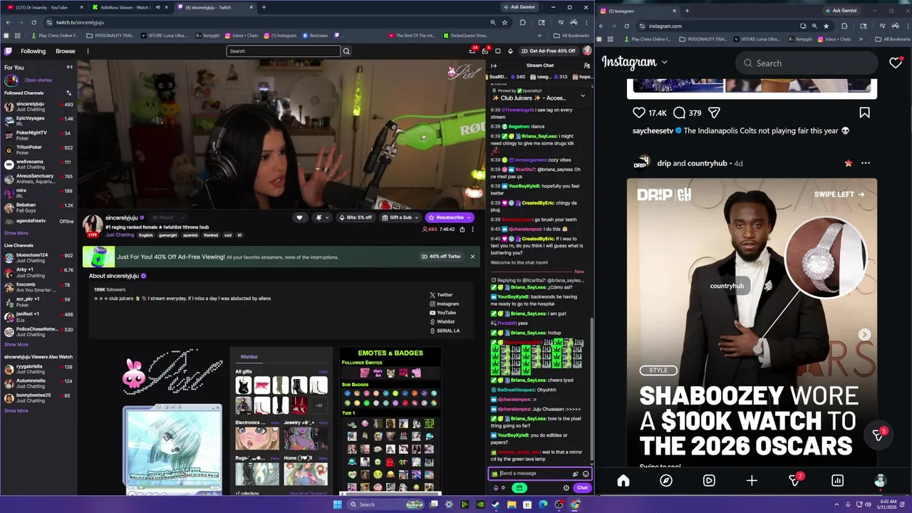The width and height of the screenshot is (912, 513).
Task: Mute the AdinRoss Stream tab audio
Action: [x=157, y=7]
